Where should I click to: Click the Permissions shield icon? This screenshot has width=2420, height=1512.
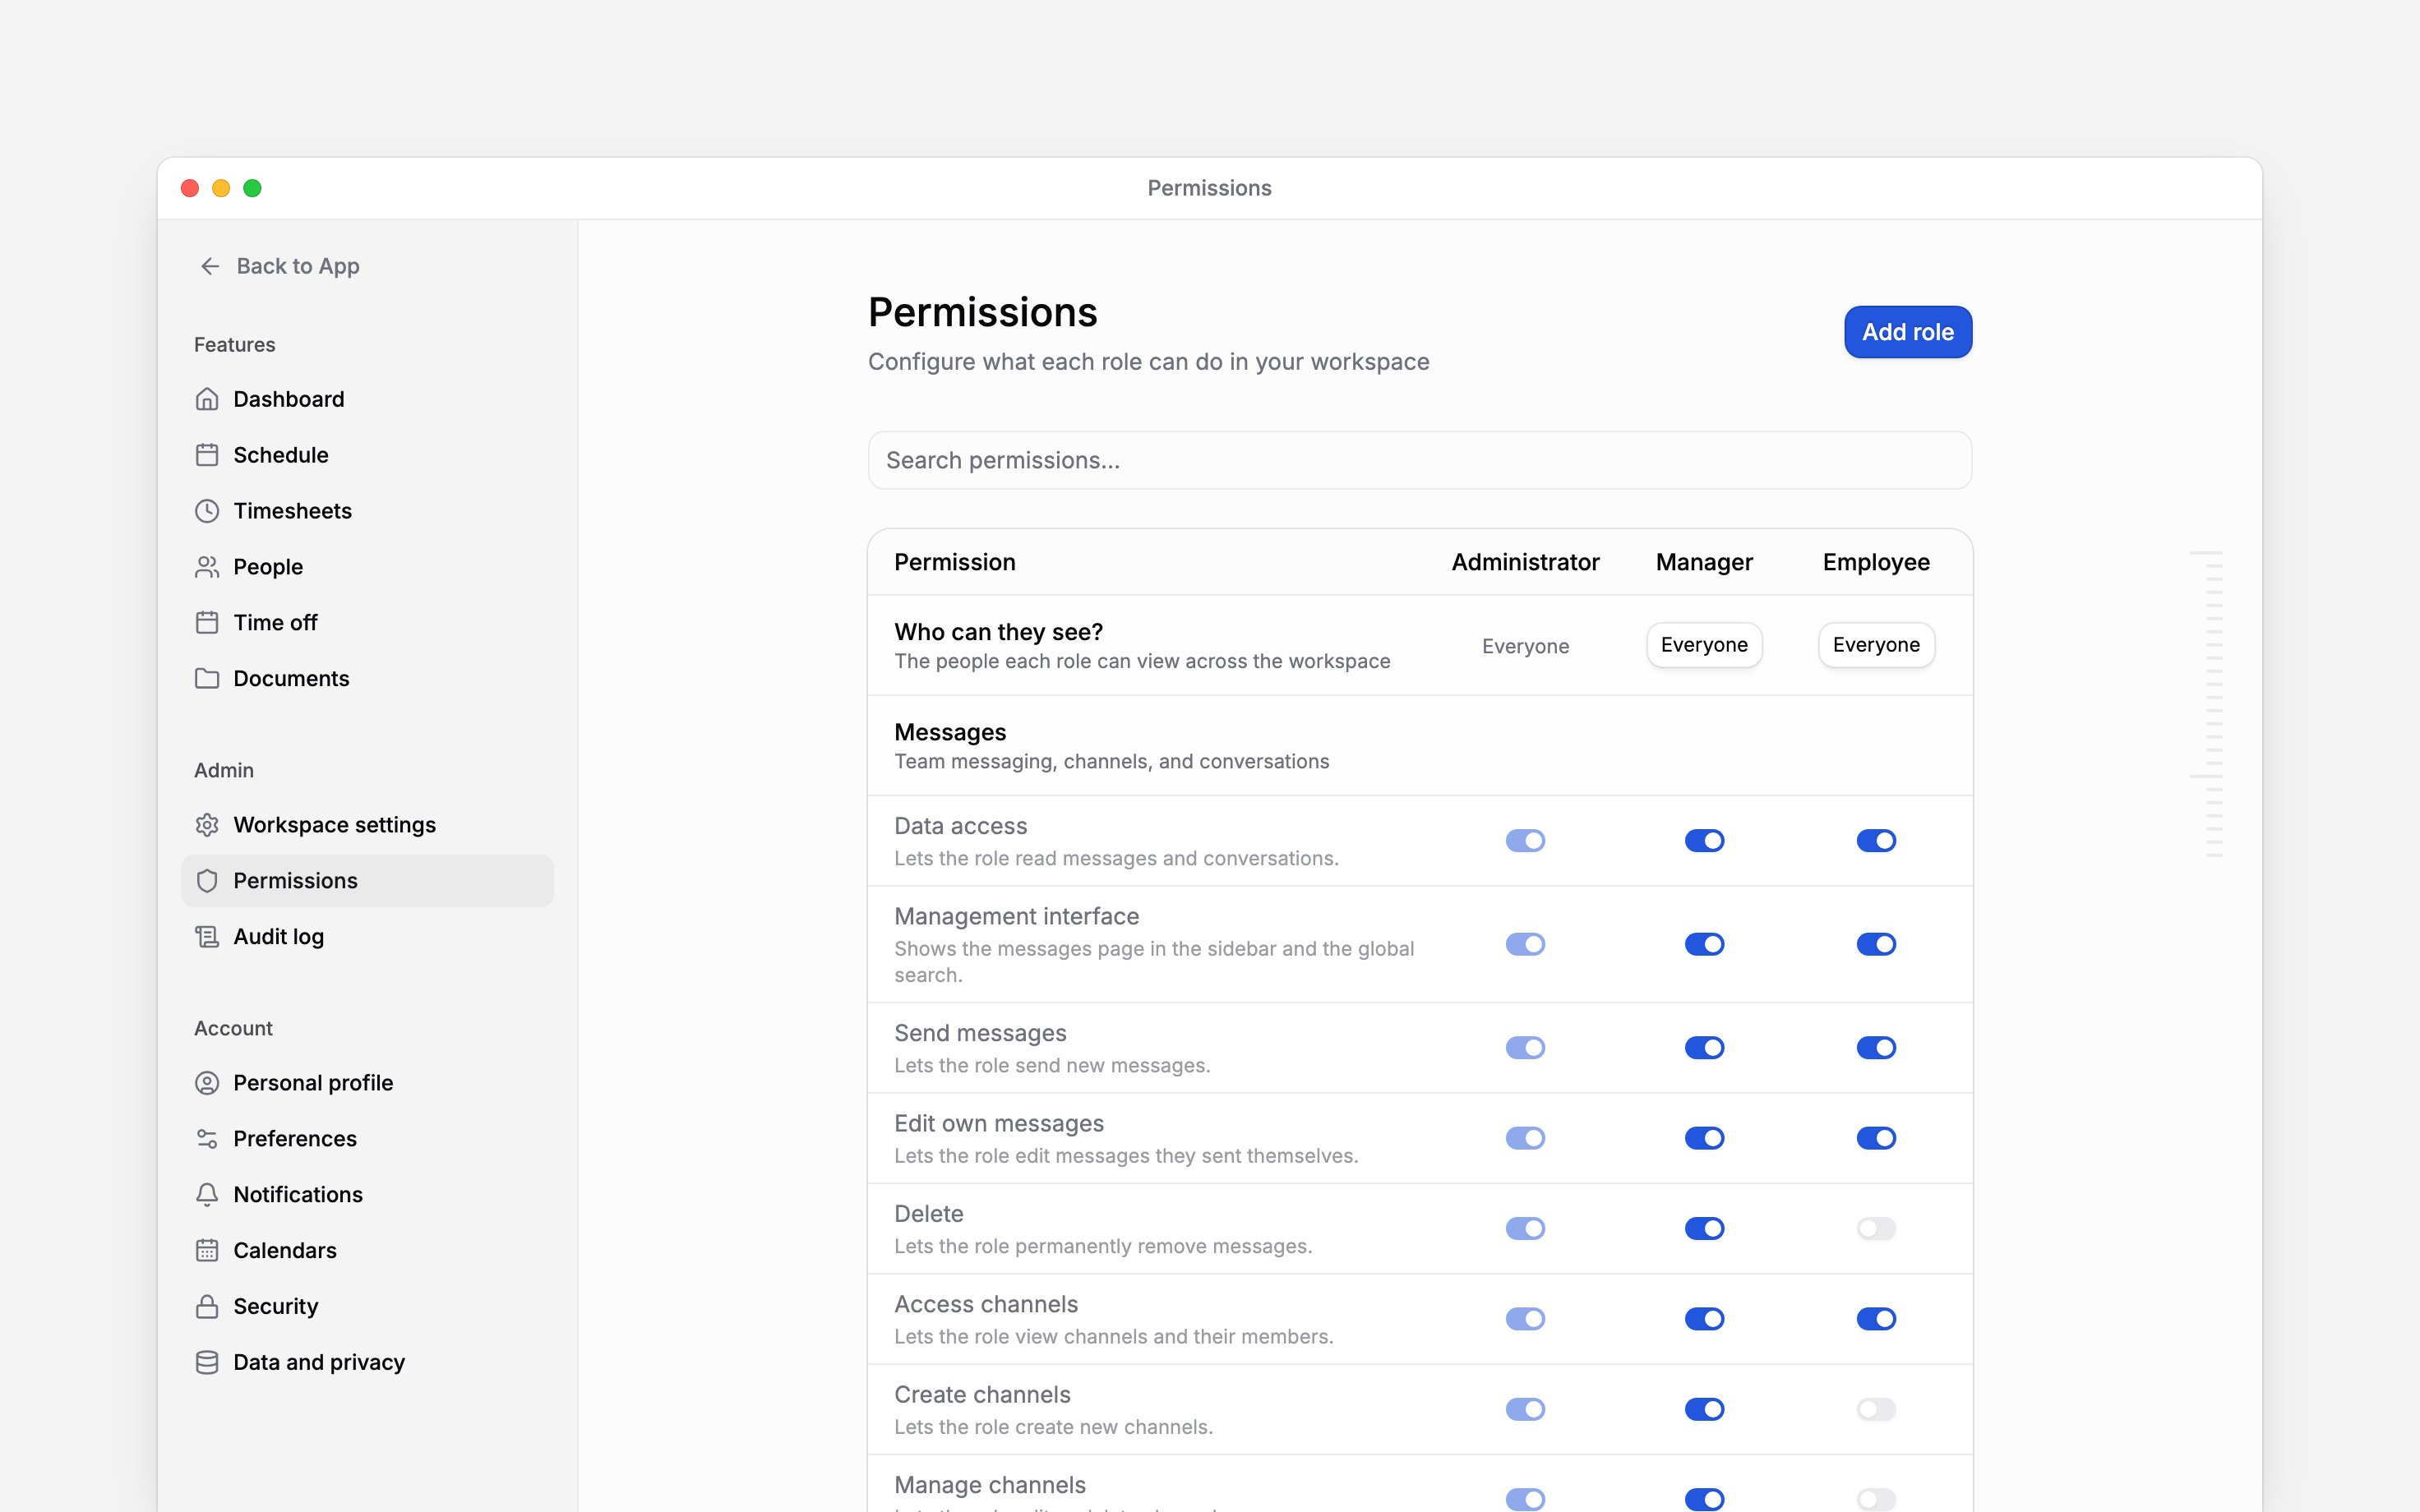[207, 881]
